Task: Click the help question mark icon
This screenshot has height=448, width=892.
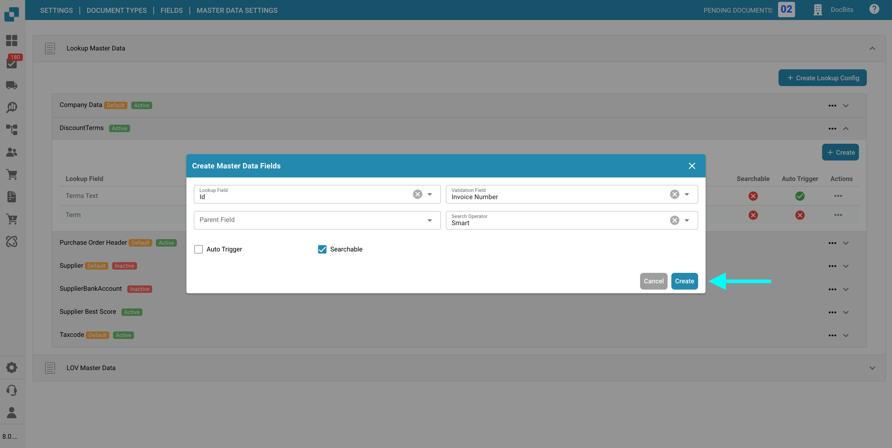Action: point(874,9)
